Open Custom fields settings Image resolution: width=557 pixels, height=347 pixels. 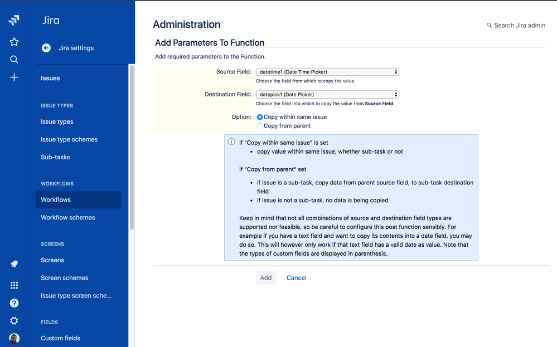(x=60, y=338)
